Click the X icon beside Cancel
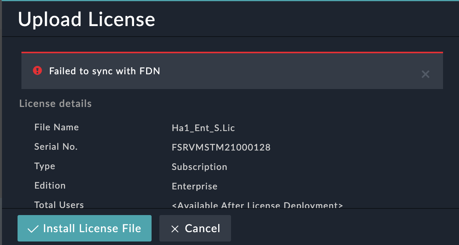This screenshot has width=459, height=245. [x=175, y=229]
